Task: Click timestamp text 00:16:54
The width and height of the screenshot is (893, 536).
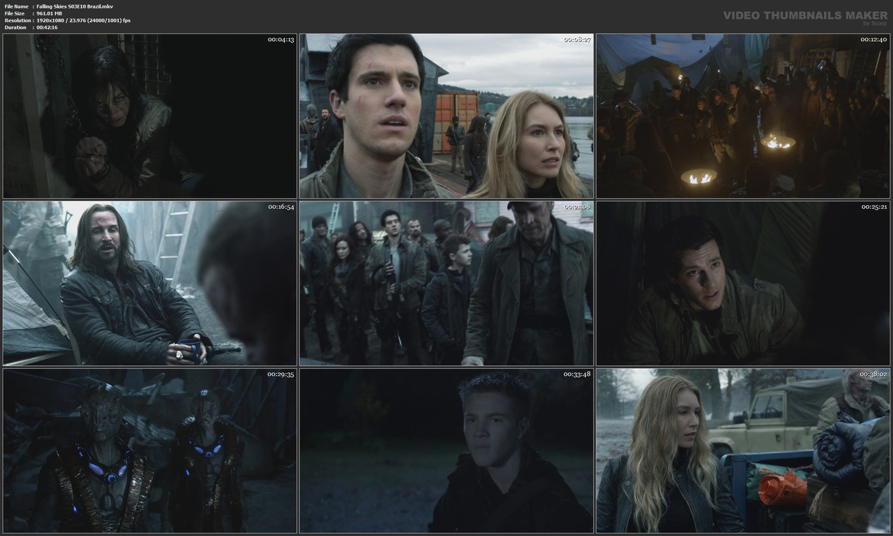Action: (x=281, y=207)
